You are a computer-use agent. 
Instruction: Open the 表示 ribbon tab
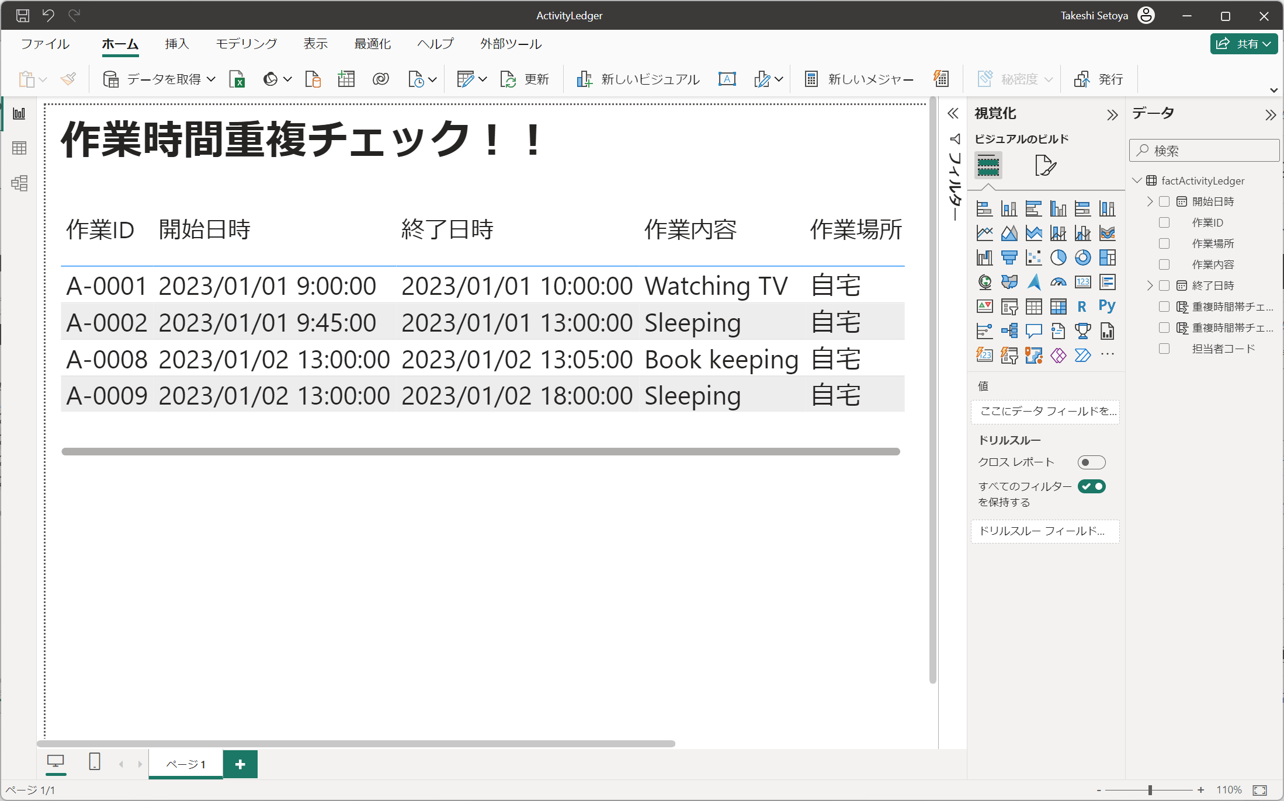pos(315,44)
